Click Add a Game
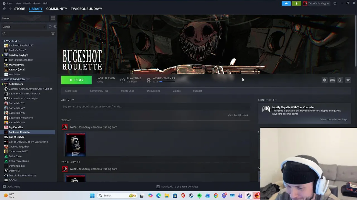 (11, 187)
